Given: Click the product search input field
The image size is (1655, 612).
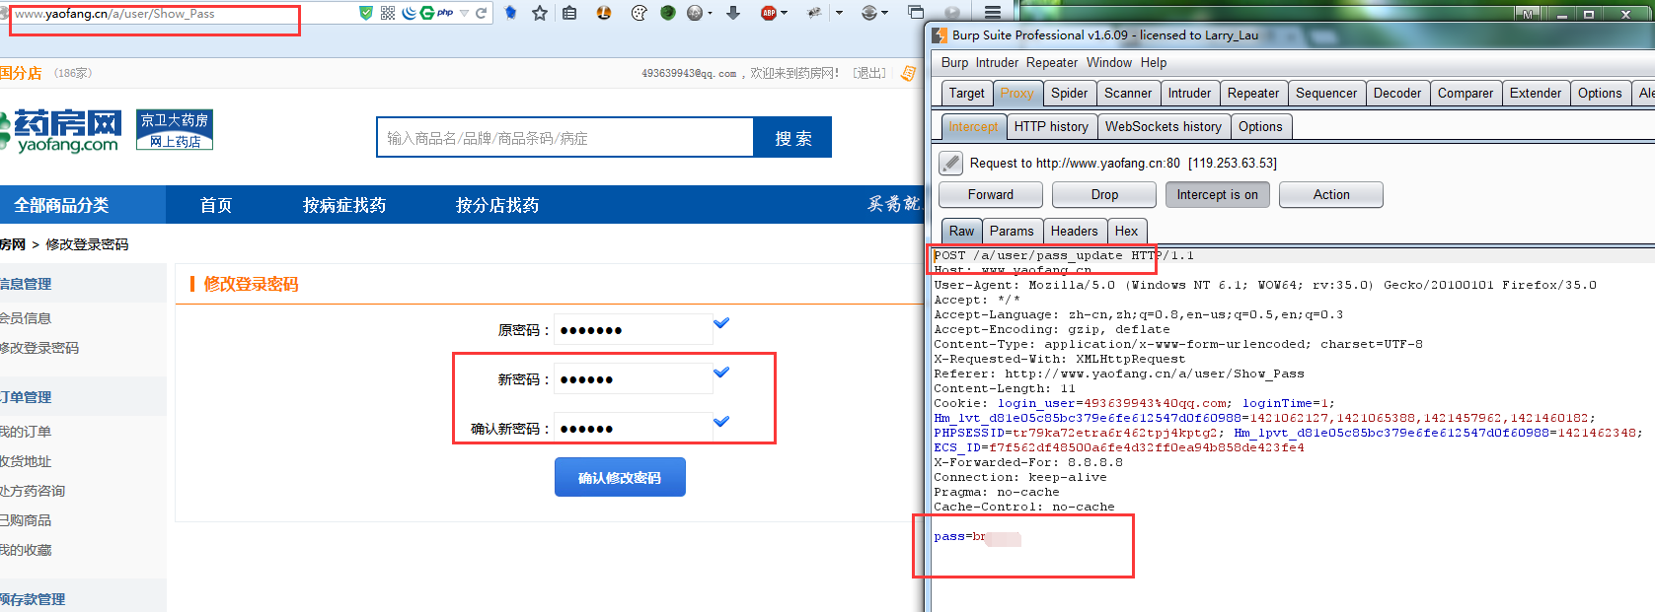Looking at the screenshot, I should point(565,138).
